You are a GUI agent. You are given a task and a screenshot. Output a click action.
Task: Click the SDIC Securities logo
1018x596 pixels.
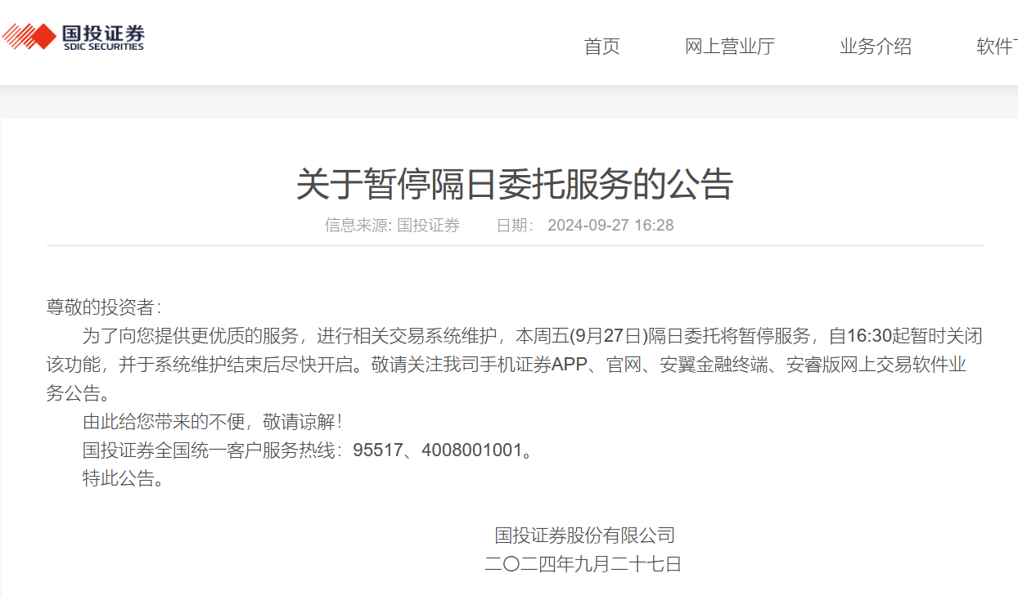pos(73,37)
